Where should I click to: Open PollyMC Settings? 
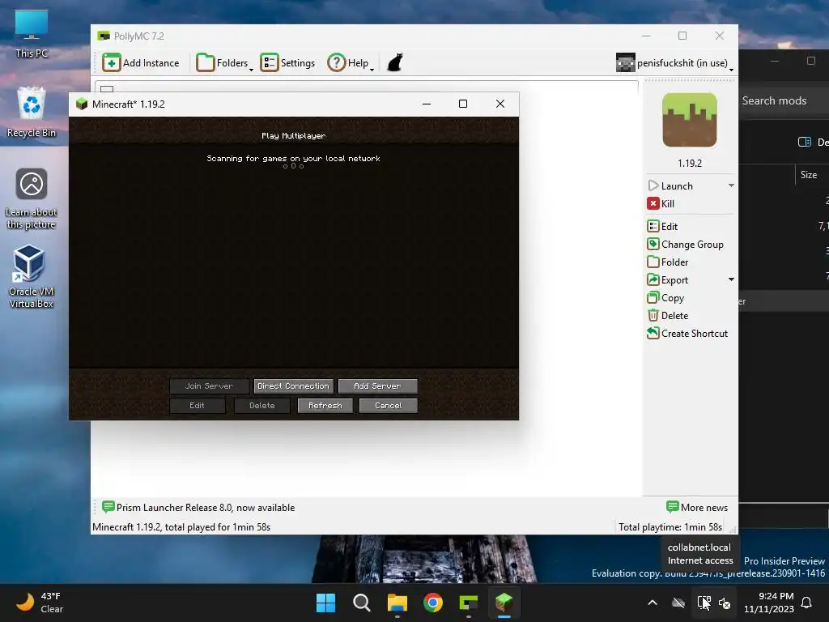[x=287, y=63]
